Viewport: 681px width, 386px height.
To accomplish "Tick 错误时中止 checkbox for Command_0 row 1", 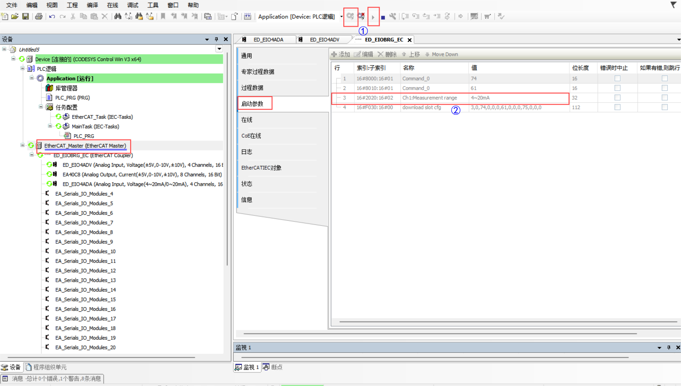I will (x=617, y=78).
